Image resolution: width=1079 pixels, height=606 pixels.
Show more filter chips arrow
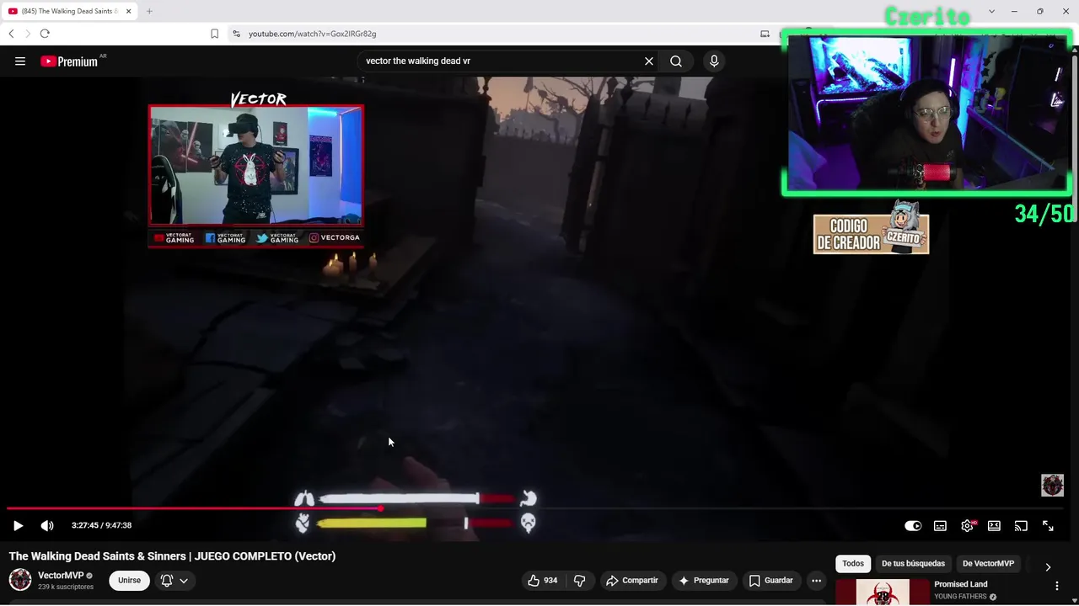click(1048, 566)
